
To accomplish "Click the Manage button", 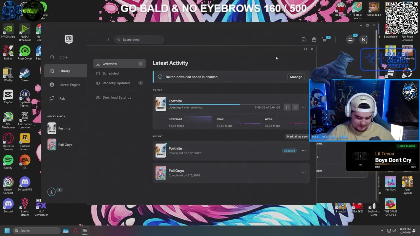I will click(296, 77).
